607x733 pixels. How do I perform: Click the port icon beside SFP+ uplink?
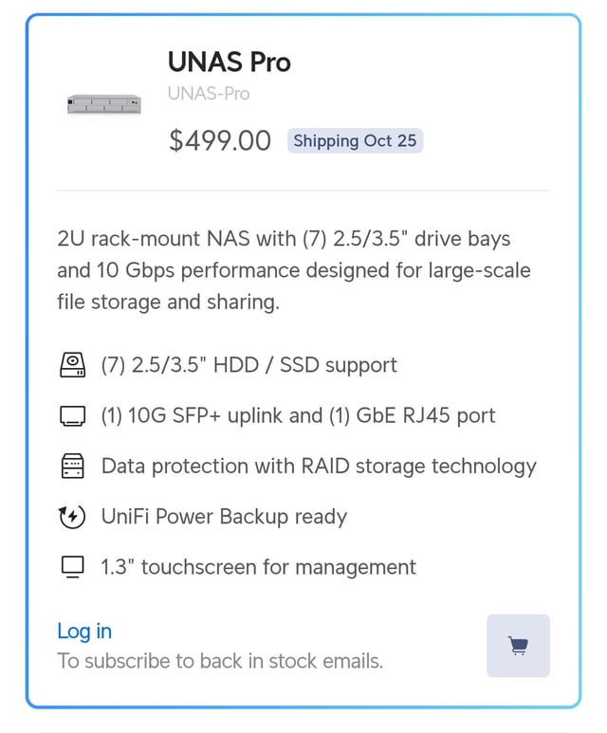[73, 416]
